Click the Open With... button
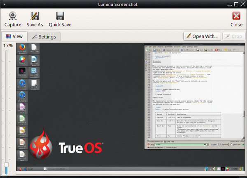Image resolution: width=247 pixels, height=178 pixels. click(x=202, y=36)
